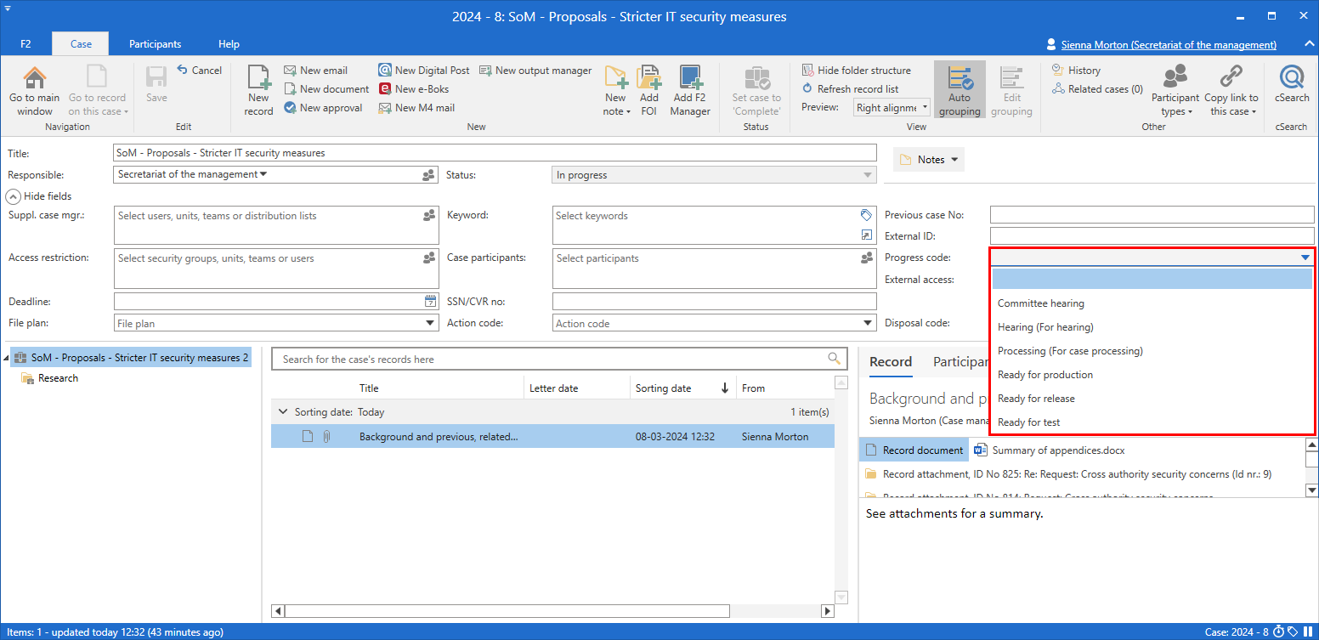
Task: Click the people icon in Access restriction field
Action: [429, 258]
